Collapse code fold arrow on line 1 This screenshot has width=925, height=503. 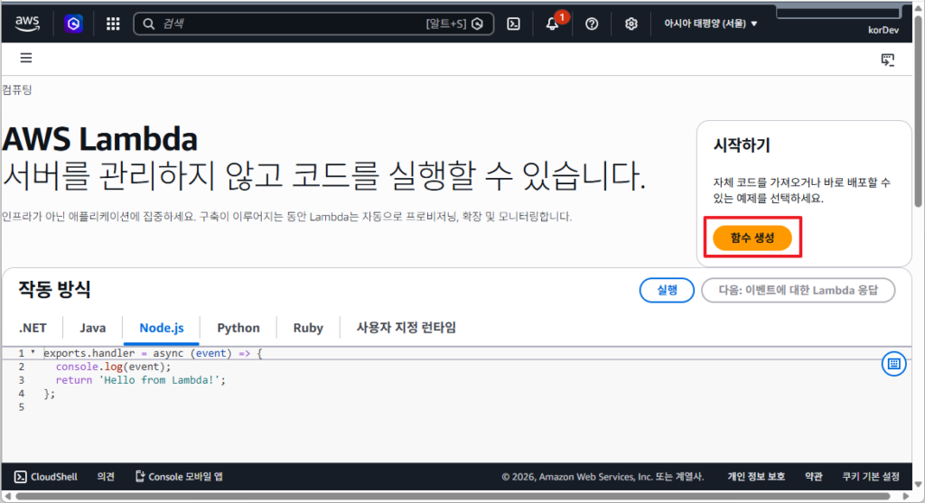point(33,352)
